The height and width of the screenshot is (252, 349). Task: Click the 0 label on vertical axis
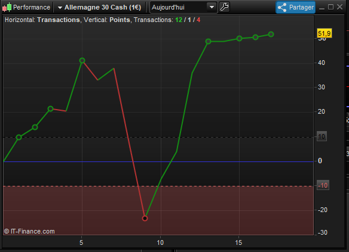point(320,161)
